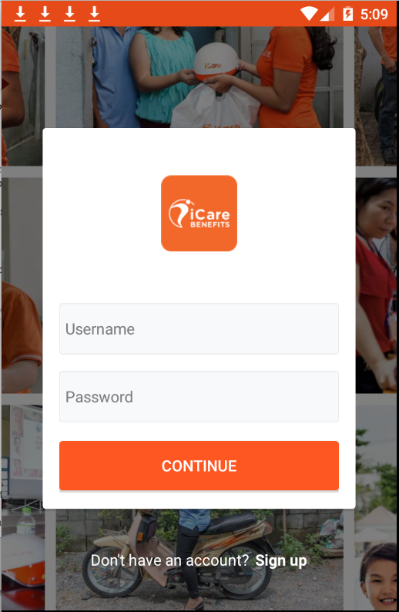Tap the second download arrow icon
This screenshot has width=399, height=612.
click(45, 14)
